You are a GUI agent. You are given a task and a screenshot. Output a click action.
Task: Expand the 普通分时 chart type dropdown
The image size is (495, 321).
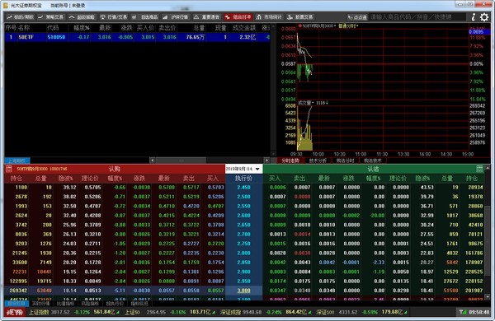348,26
